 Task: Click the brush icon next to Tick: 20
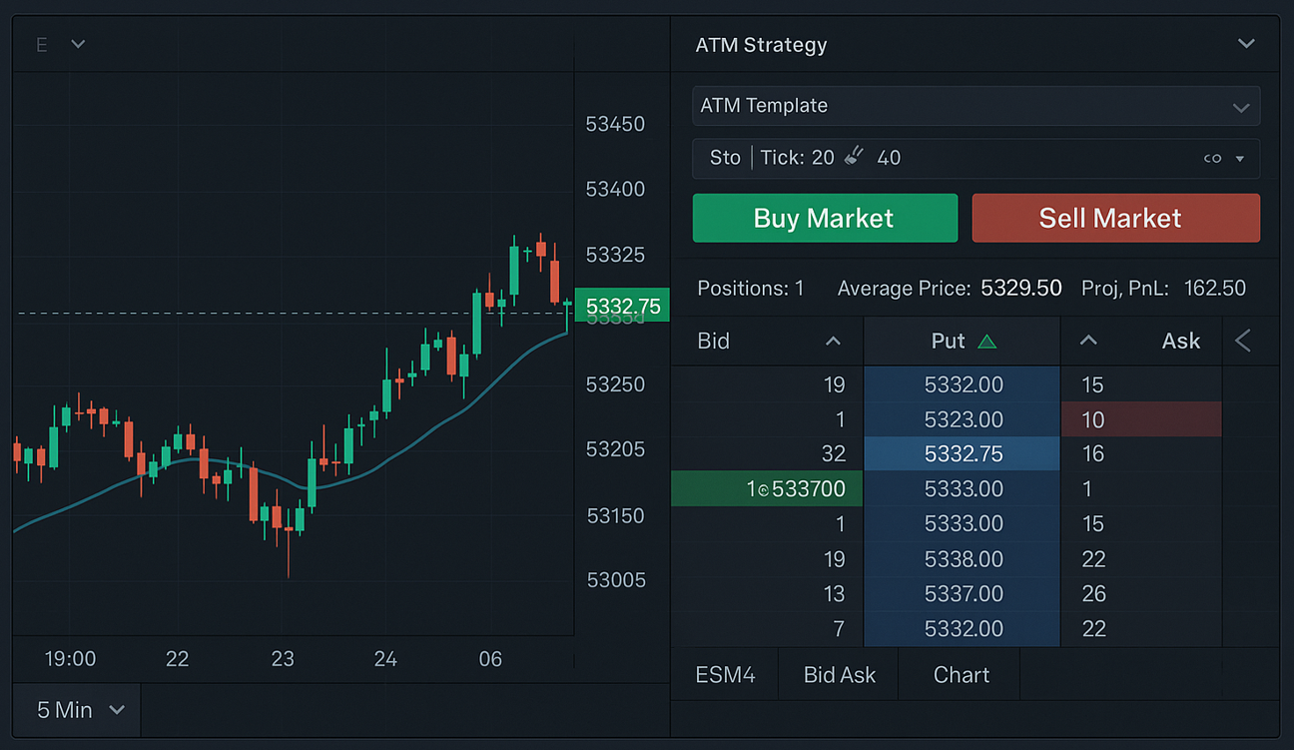click(854, 157)
